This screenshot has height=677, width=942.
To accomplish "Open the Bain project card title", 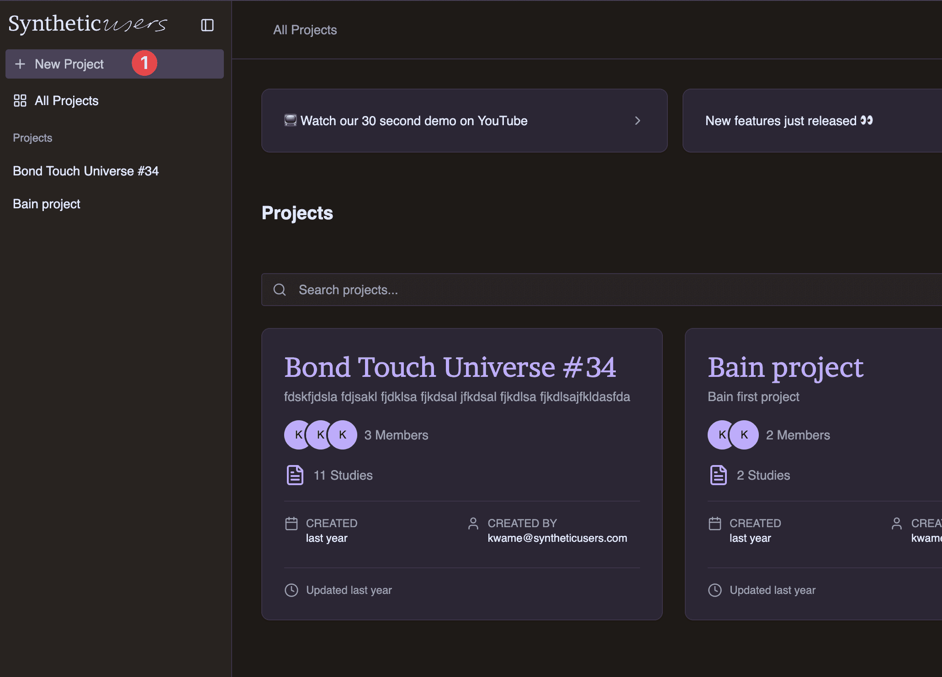I will (786, 367).
